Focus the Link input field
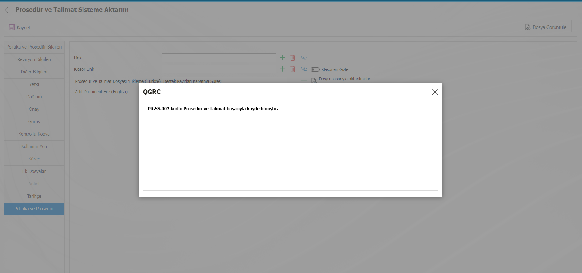Viewport: 582px width, 273px height. pos(219,58)
